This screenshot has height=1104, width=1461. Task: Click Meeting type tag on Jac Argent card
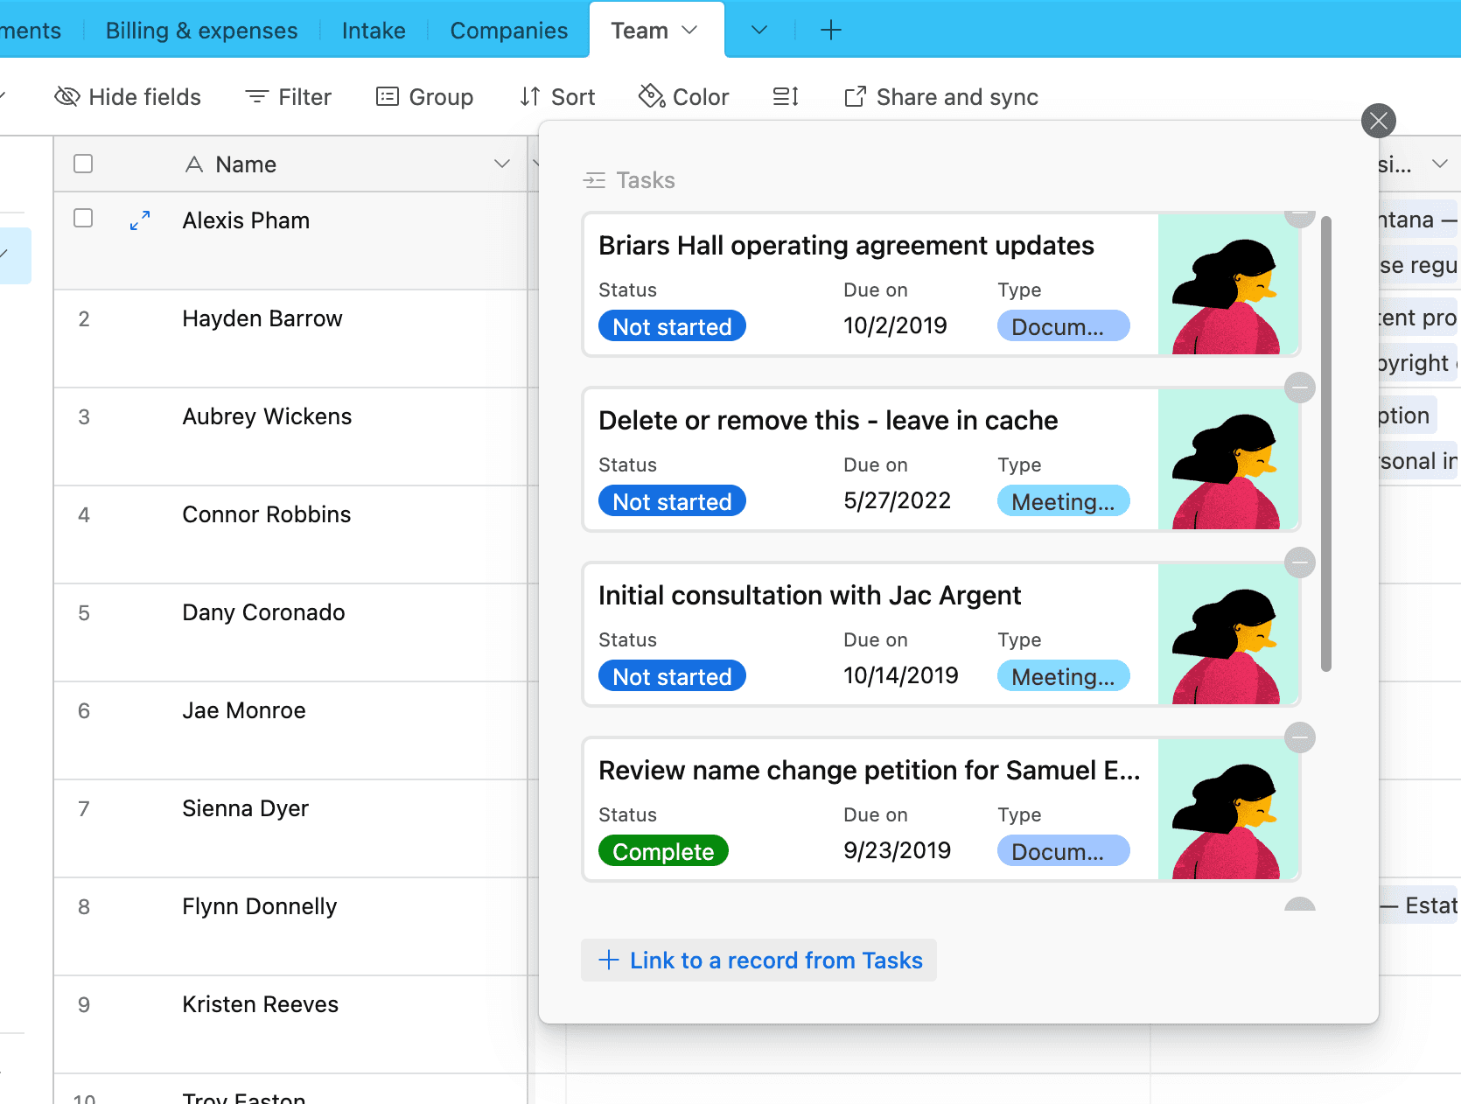tap(1063, 676)
